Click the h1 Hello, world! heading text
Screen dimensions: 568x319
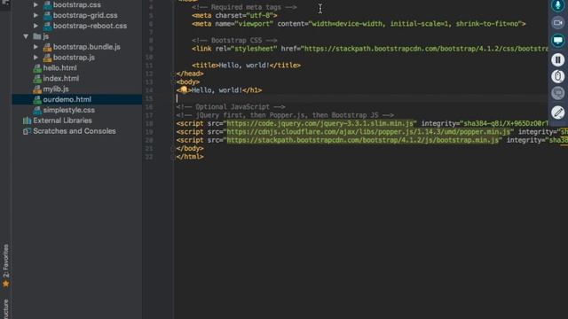tap(217, 90)
